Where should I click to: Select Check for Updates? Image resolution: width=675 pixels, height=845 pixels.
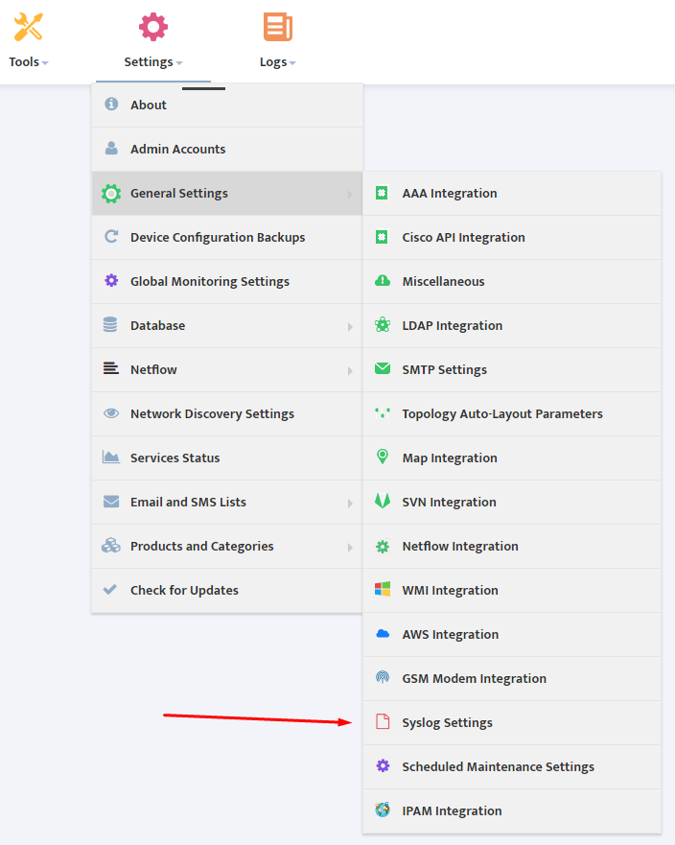[x=227, y=591]
